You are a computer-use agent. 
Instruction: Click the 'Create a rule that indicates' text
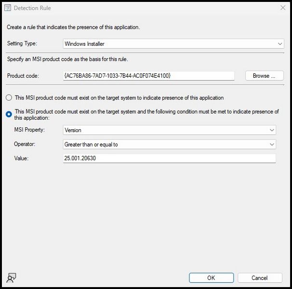[x=73, y=27]
